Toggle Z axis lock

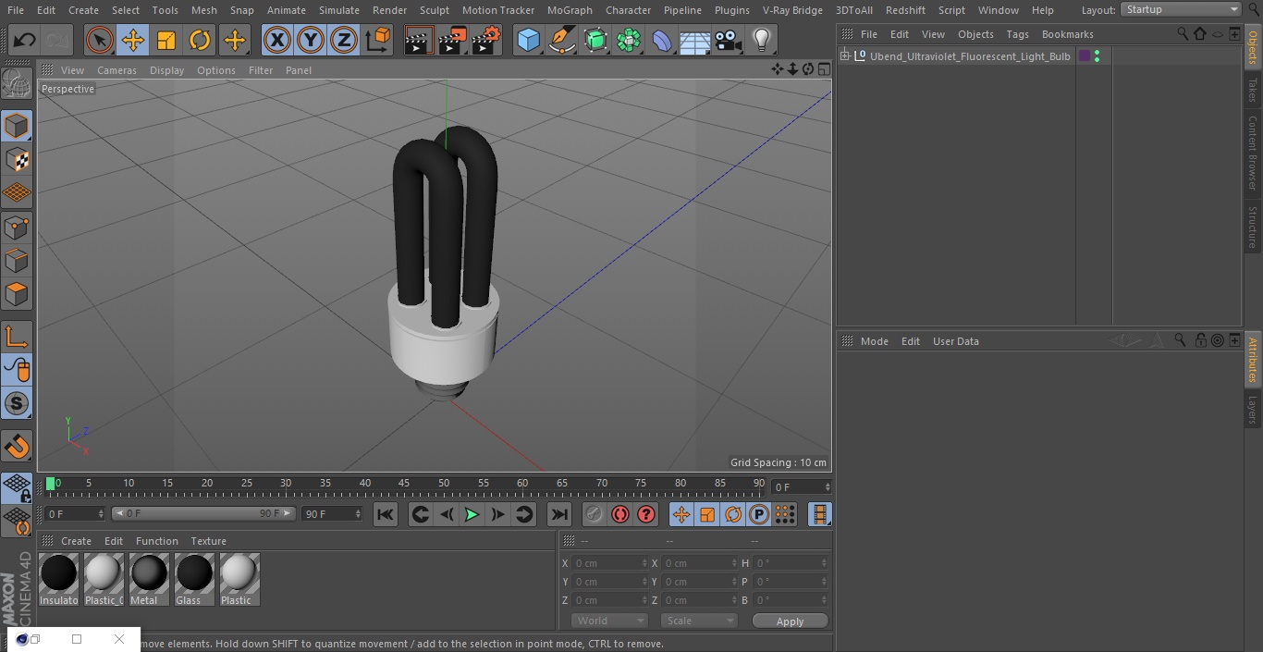coord(344,40)
